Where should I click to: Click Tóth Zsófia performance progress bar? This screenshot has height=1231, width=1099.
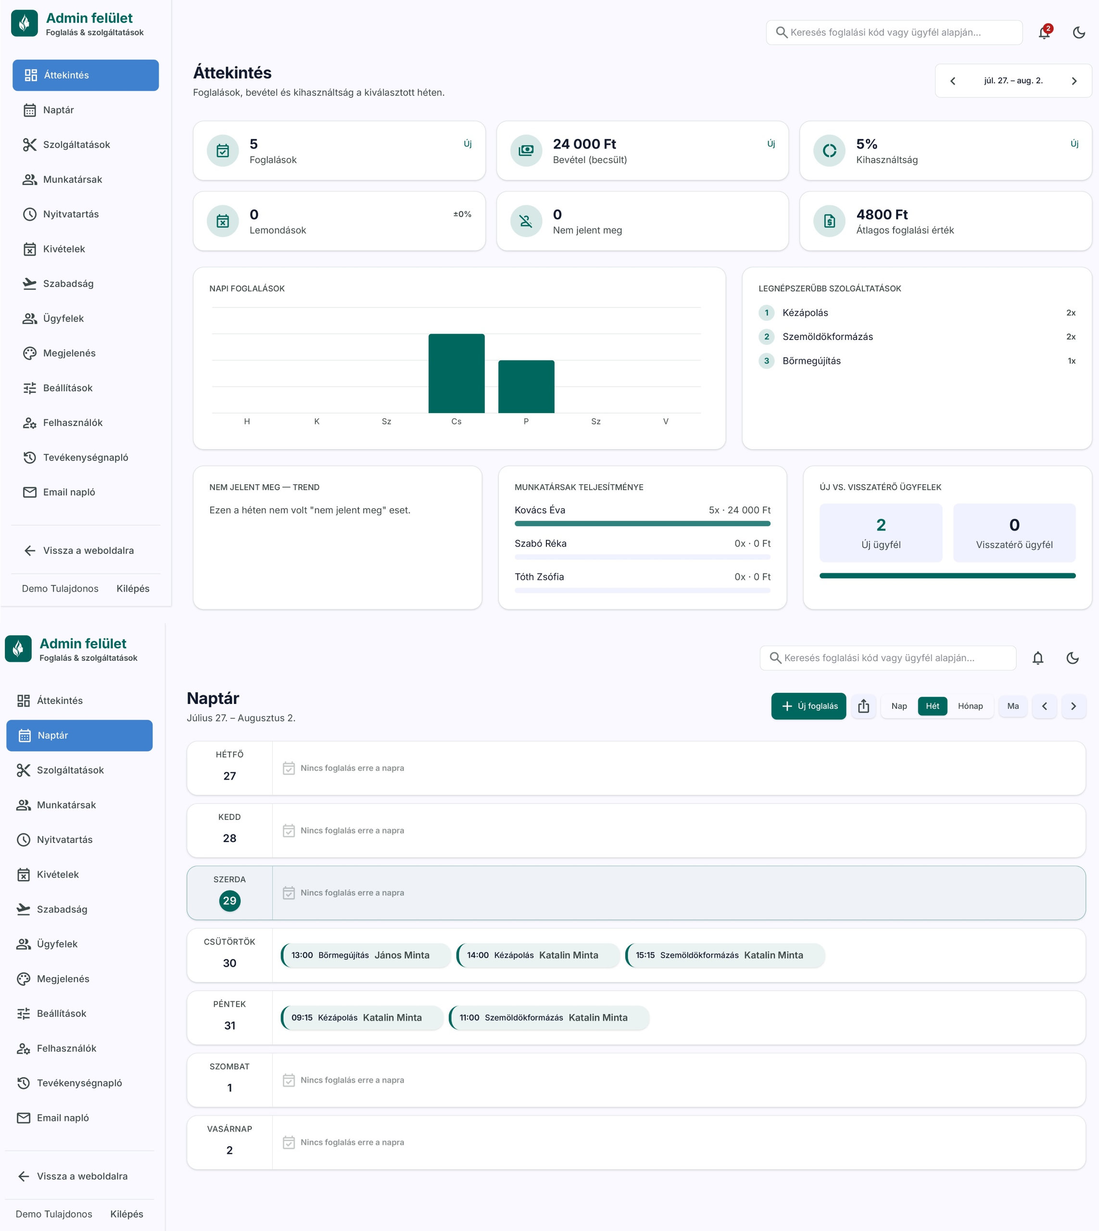(643, 590)
